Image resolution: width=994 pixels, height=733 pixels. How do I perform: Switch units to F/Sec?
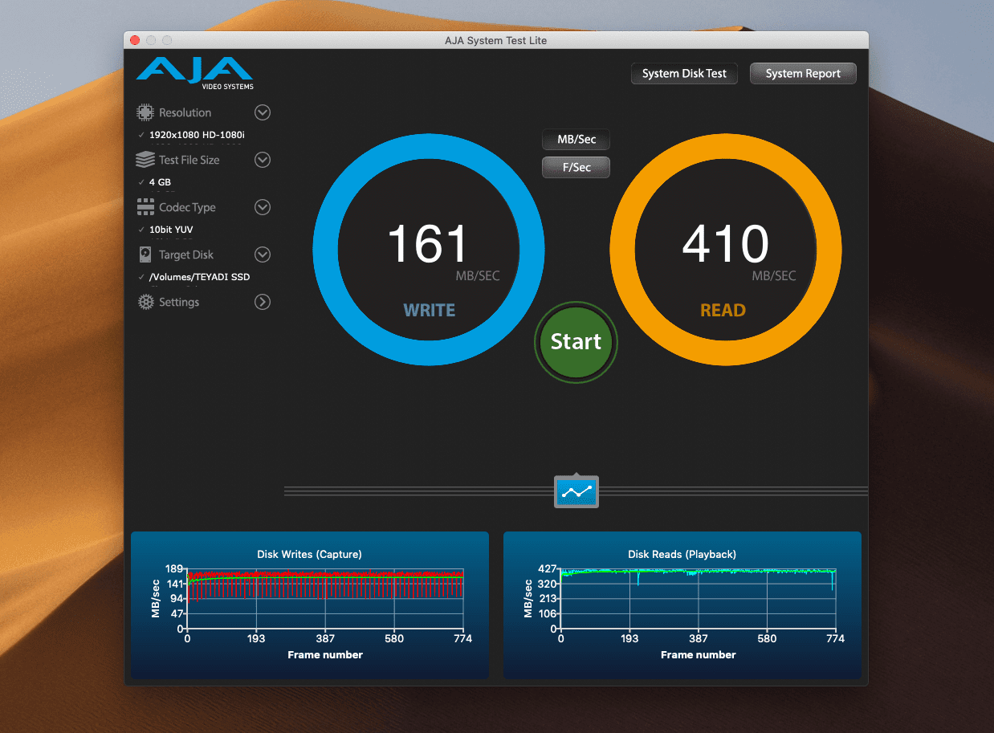point(576,168)
